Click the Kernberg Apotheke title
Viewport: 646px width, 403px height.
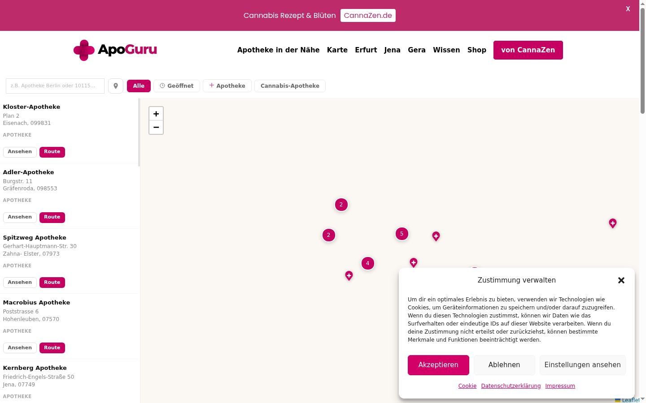tap(35, 368)
